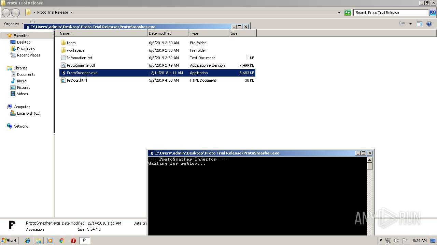Open the view options dropdown arrow
The height and width of the screenshot is (245, 437).
410,24
